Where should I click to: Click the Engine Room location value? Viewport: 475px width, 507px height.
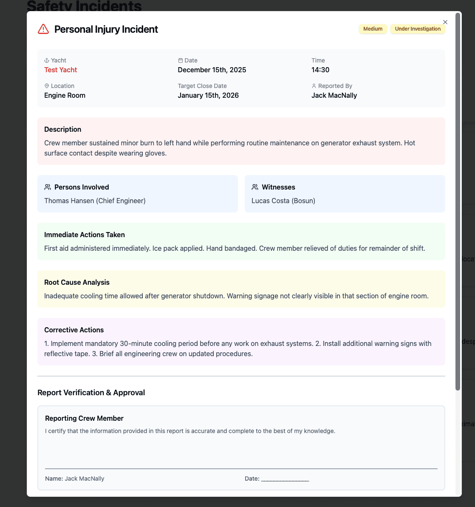pyautogui.click(x=65, y=95)
